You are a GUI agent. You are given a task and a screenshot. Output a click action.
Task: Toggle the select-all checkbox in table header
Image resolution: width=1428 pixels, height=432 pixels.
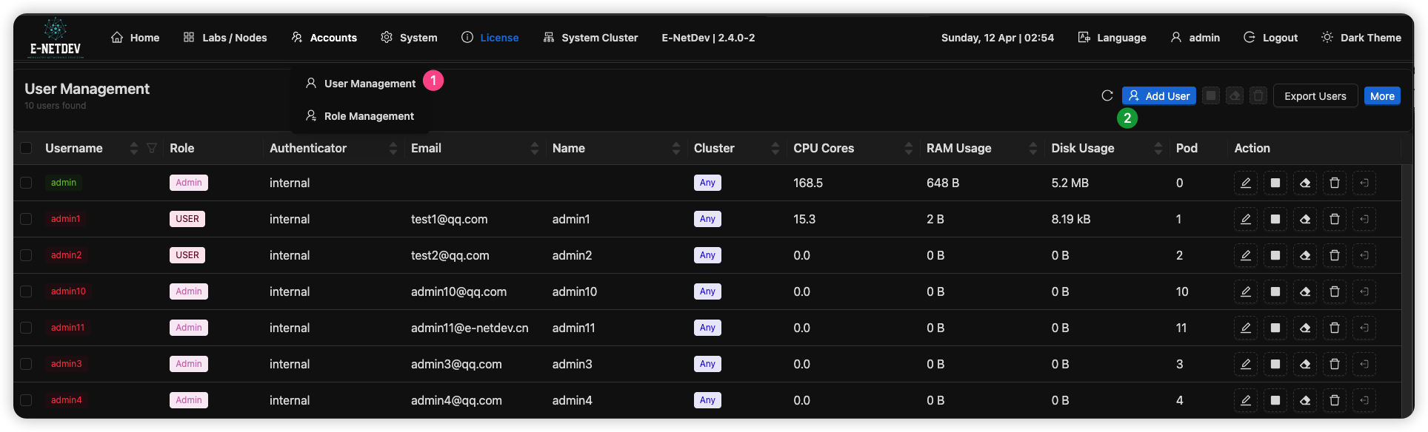[x=26, y=148]
